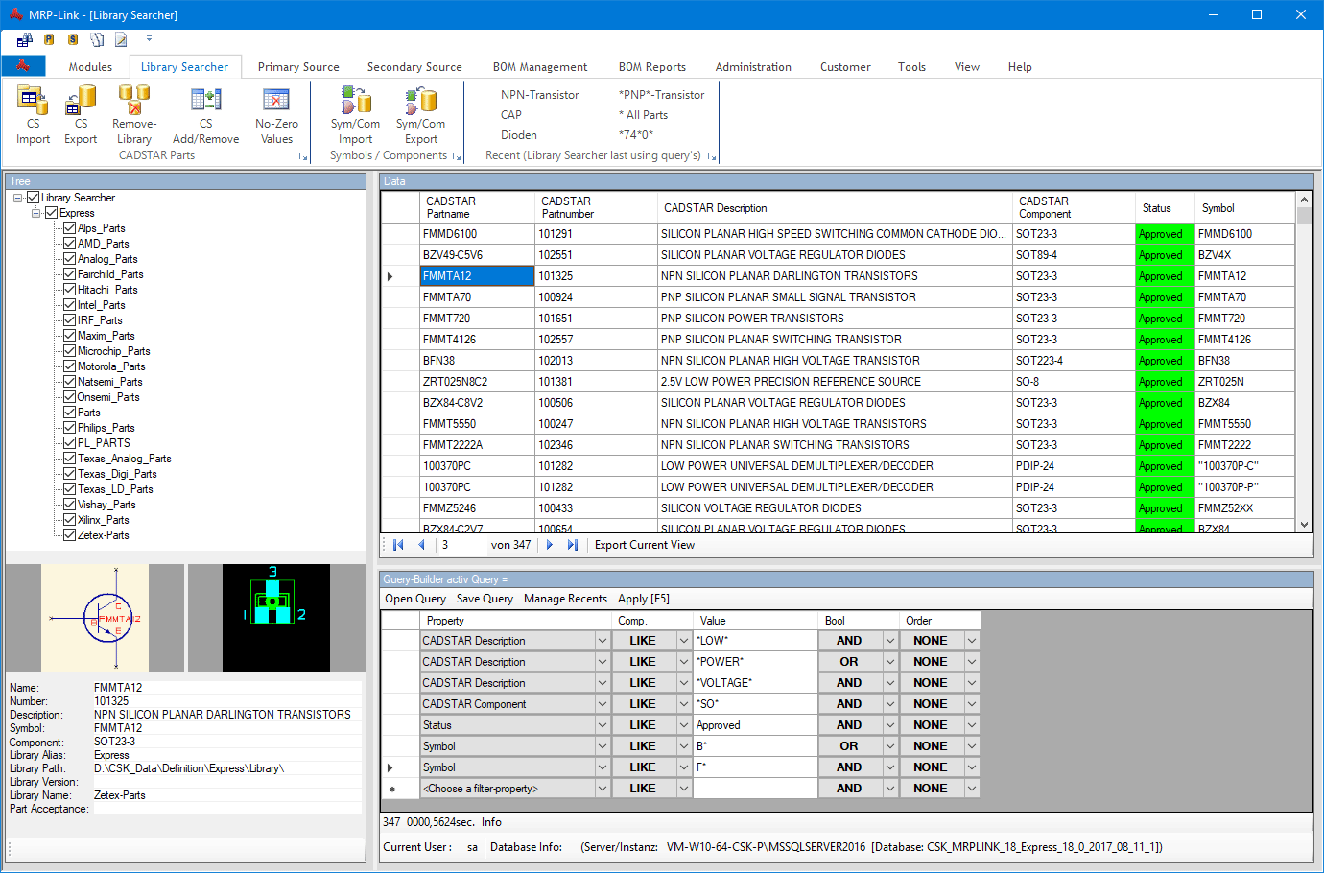Click Manage Recents
Screen dimensions: 1324x873
pos(565,599)
